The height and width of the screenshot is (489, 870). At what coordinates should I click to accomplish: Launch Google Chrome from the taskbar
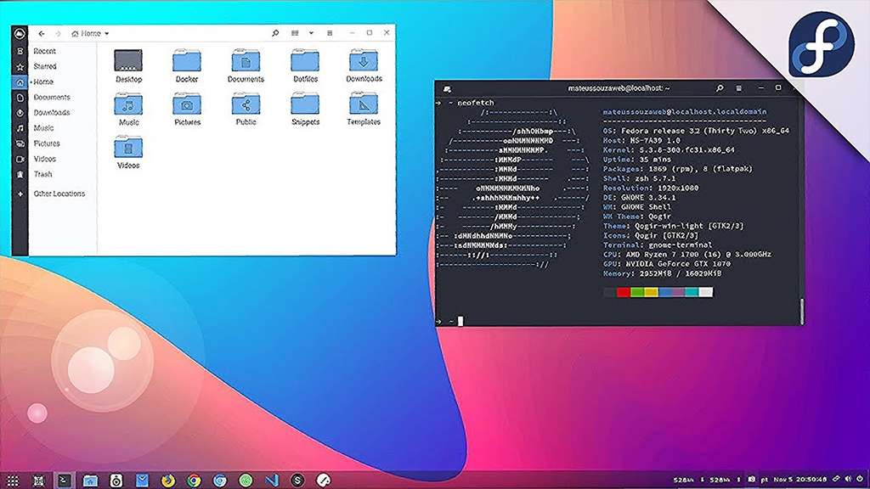pyautogui.click(x=194, y=481)
